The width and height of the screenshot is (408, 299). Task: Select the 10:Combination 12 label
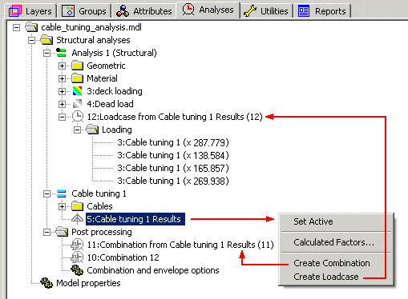(123, 257)
